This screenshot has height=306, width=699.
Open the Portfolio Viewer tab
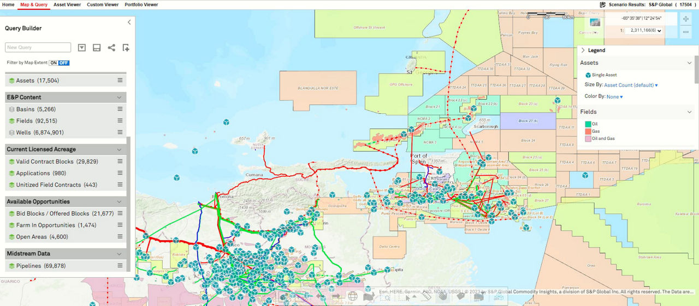click(141, 4)
